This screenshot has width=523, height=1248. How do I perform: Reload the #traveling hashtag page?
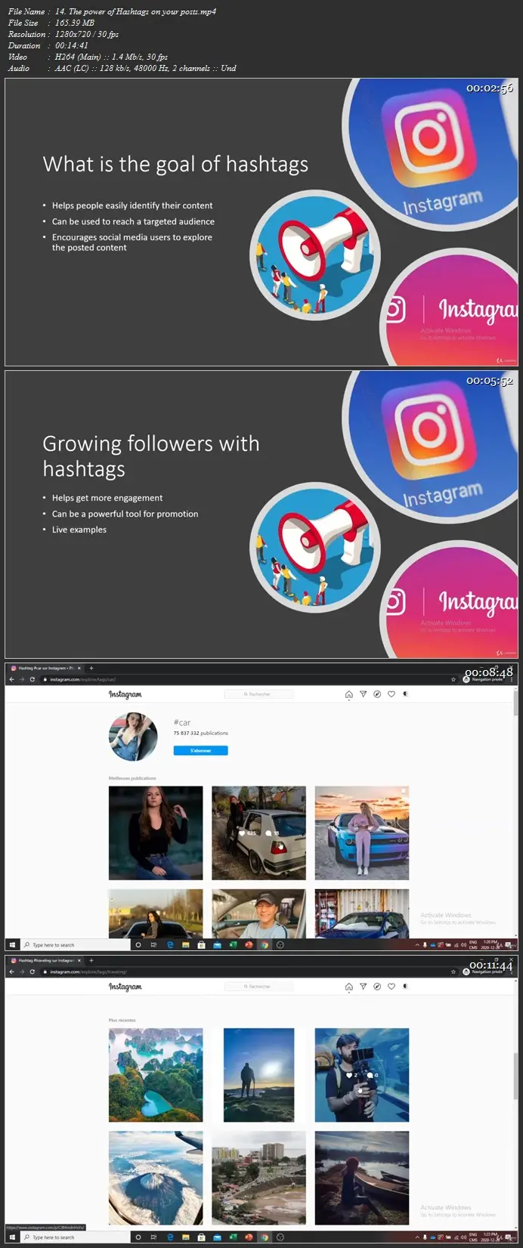[x=32, y=972]
